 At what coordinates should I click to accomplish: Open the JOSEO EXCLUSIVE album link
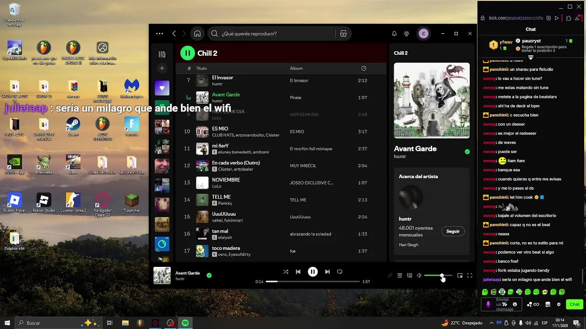(x=311, y=183)
